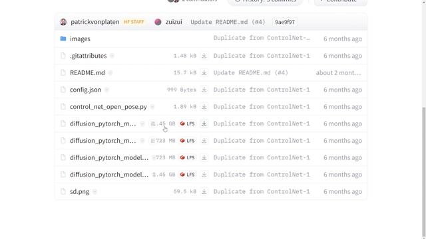Download diffusion_pytorch_model... 1.45 GB file via its icon
Screen dimensions: 426x239
(x=204, y=175)
